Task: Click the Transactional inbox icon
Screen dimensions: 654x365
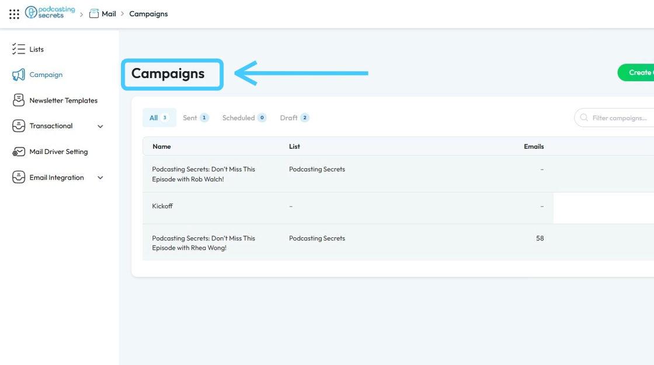Action: coord(19,126)
